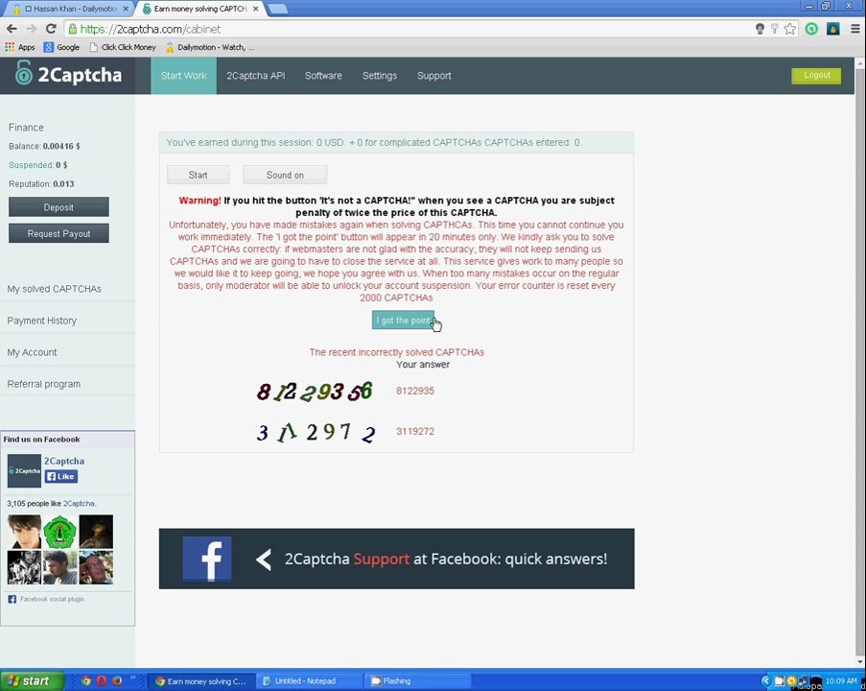The width and height of the screenshot is (866, 691).
Task: Select the Start Work menu item
Action: click(183, 76)
